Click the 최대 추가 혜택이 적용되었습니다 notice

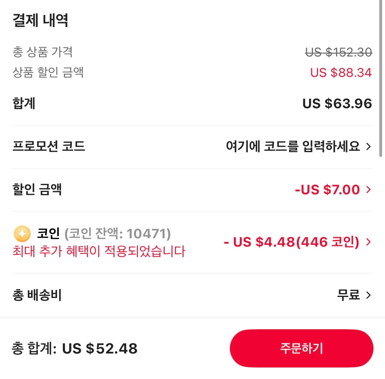(x=99, y=251)
